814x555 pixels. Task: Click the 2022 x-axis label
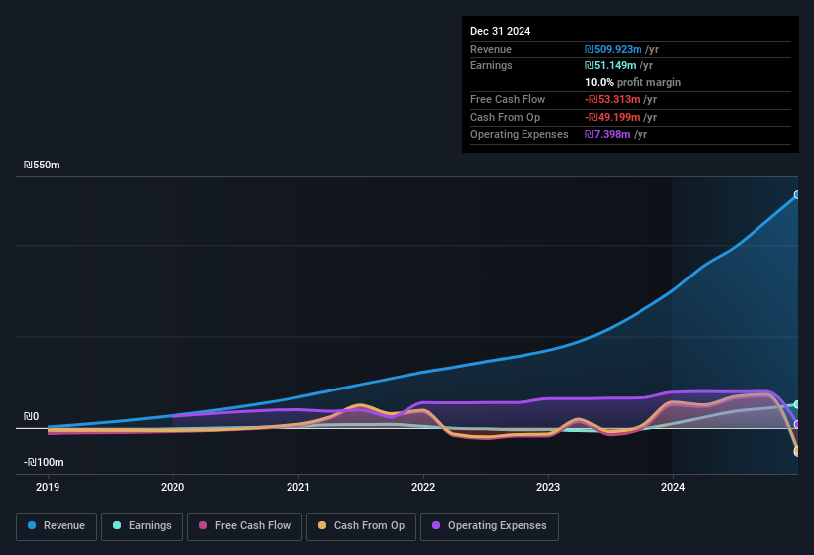[423, 487]
